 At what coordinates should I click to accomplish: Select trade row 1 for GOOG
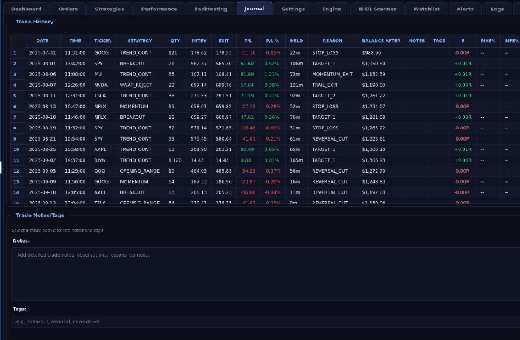point(265,53)
